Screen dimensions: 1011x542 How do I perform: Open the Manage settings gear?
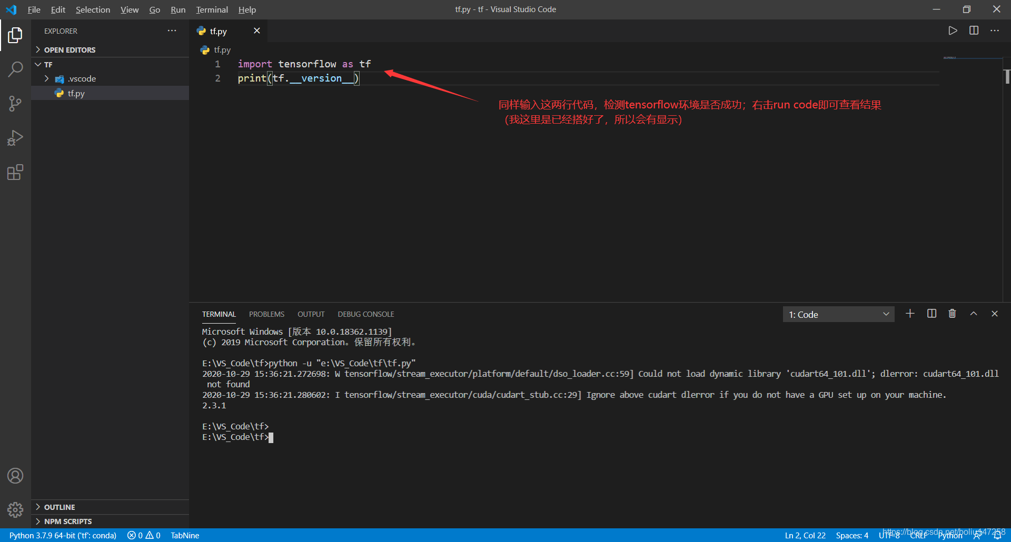(x=15, y=509)
